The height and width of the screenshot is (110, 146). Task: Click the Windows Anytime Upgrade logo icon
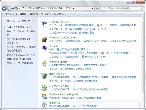44,96
